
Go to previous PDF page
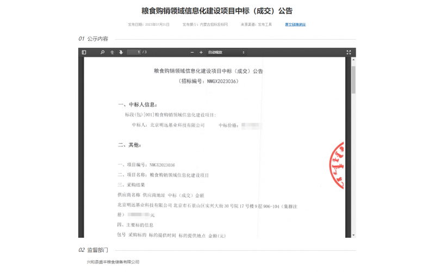click(112, 52)
